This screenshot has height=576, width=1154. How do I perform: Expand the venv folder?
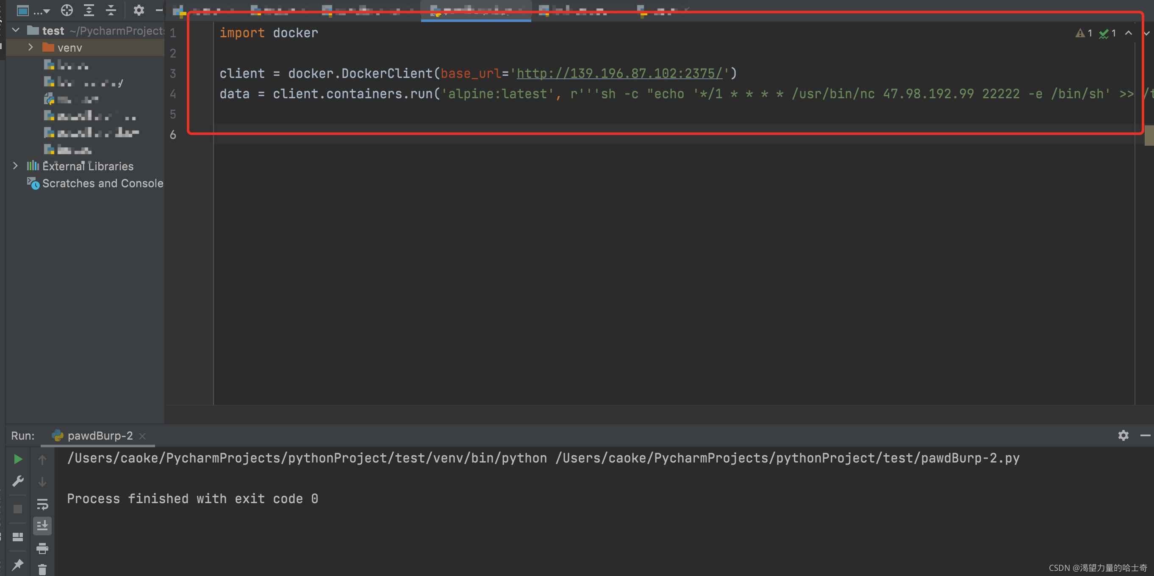coord(31,47)
